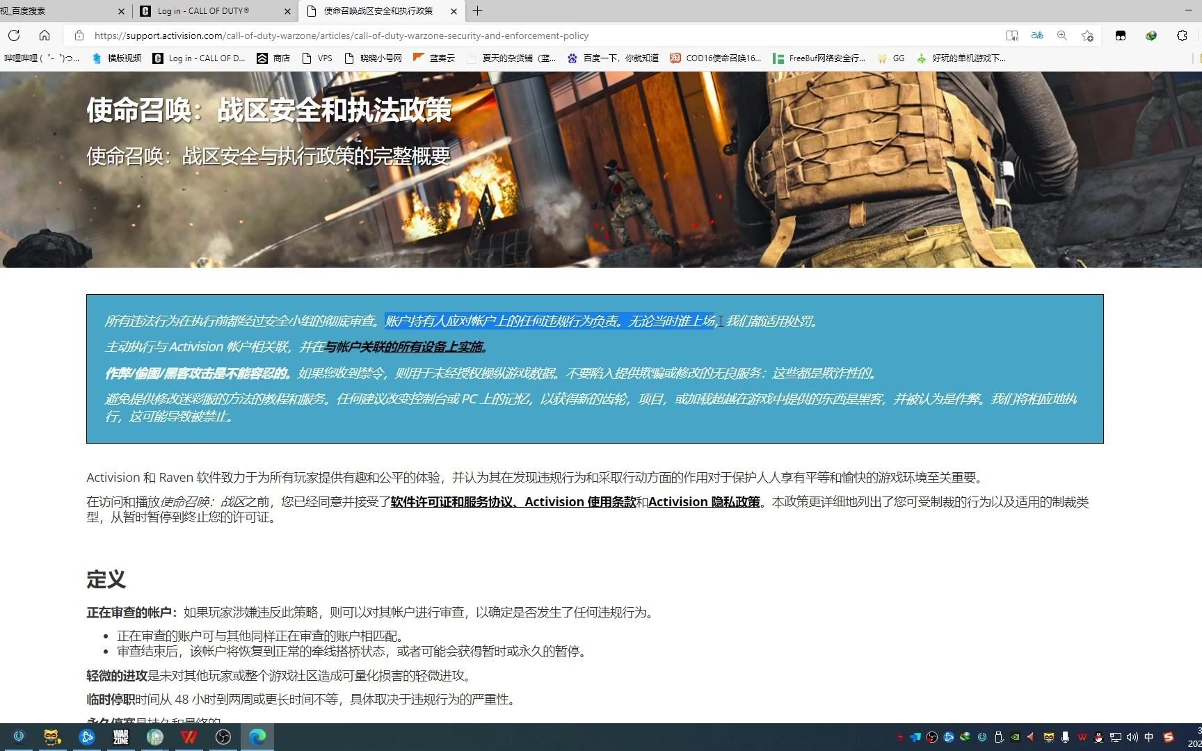Viewport: 1202px width, 751px height.
Task: Open NVIDIA GeForce icon in the system tray
Action: point(1016,737)
